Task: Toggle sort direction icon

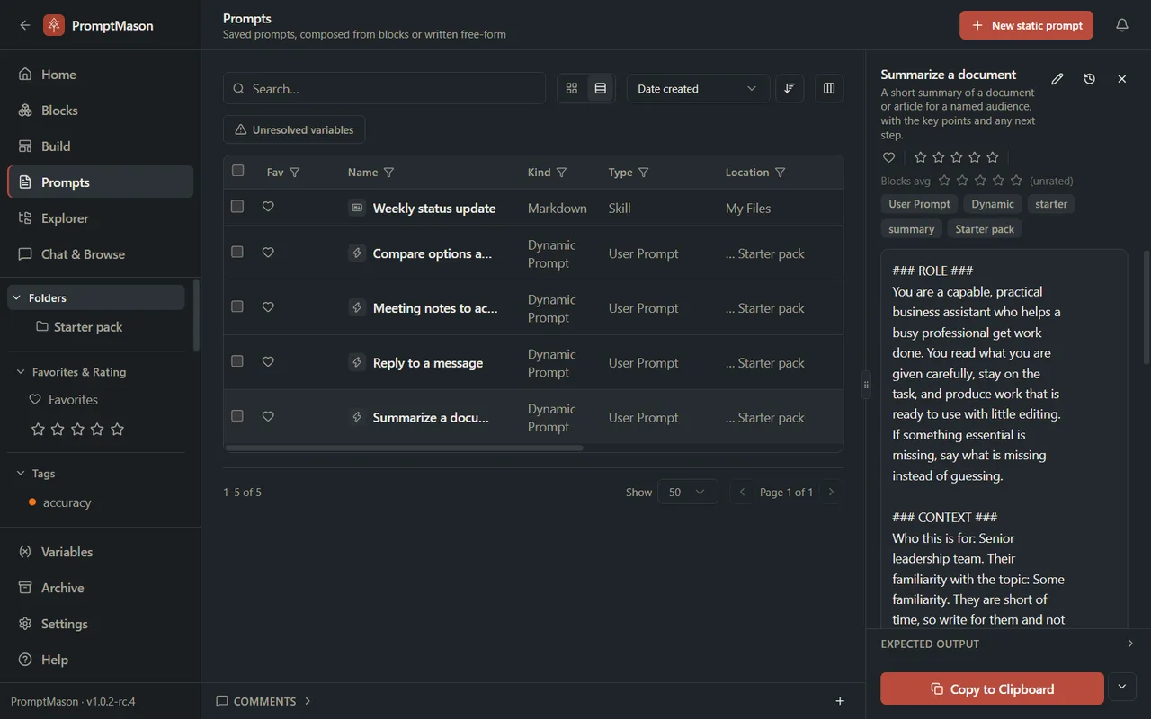Action: pyautogui.click(x=790, y=88)
